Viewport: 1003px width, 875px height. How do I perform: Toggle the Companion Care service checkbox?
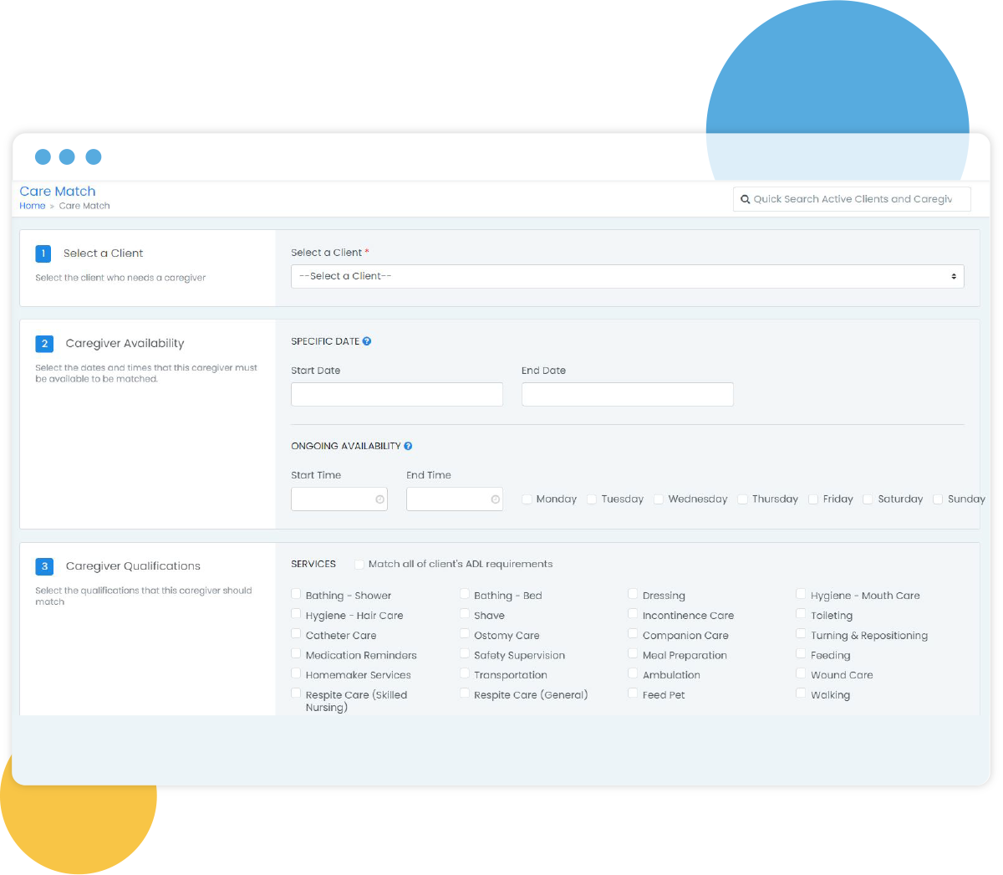click(x=633, y=634)
